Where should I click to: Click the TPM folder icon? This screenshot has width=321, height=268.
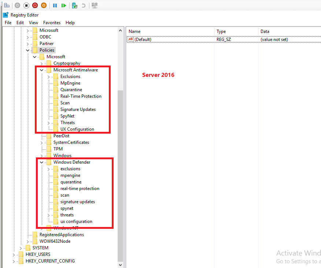coord(49,149)
